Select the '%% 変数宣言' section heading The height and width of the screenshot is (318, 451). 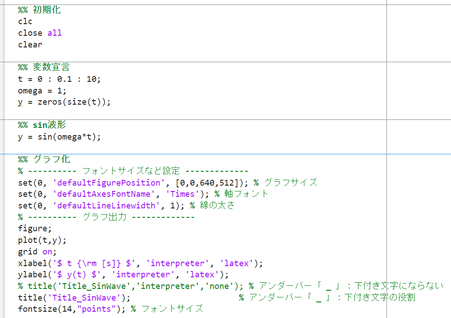click(x=44, y=68)
